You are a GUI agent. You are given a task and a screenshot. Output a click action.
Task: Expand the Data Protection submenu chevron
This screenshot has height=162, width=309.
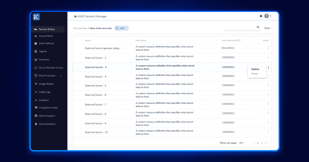click(61, 76)
